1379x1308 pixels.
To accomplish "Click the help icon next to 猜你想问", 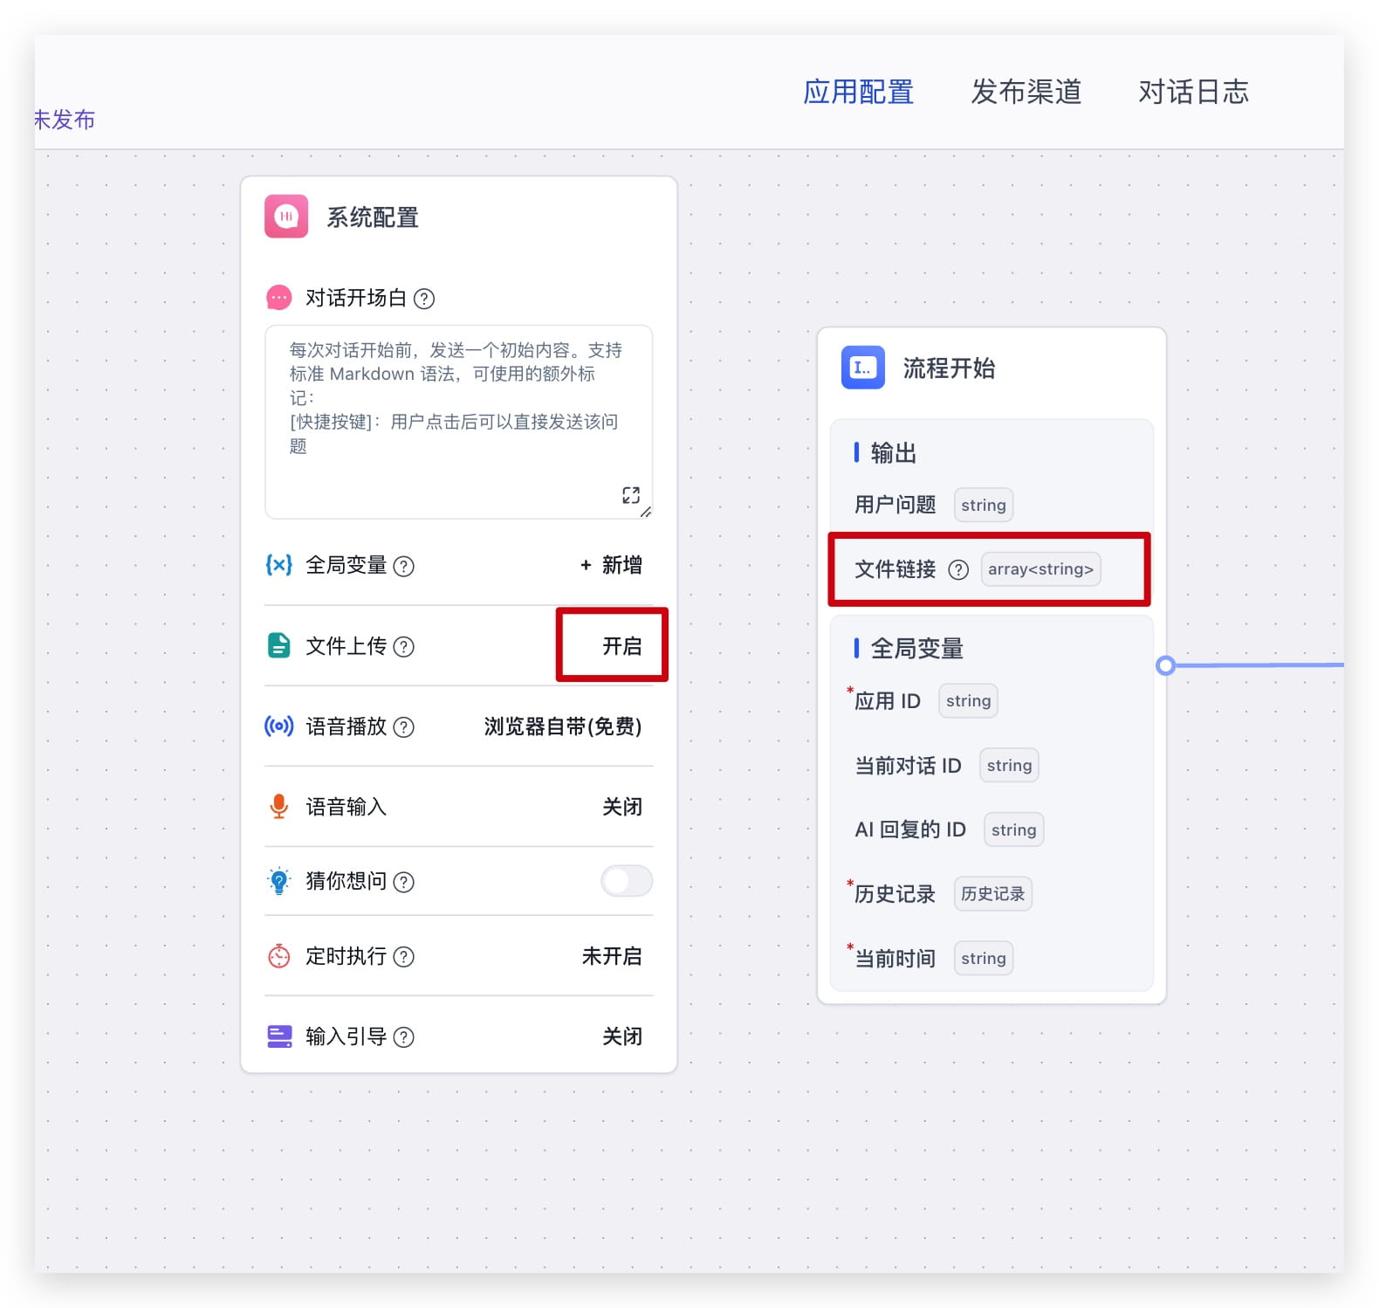I will pos(403,882).
